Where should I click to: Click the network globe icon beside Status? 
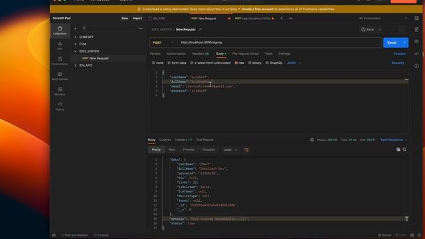(312, 140)
